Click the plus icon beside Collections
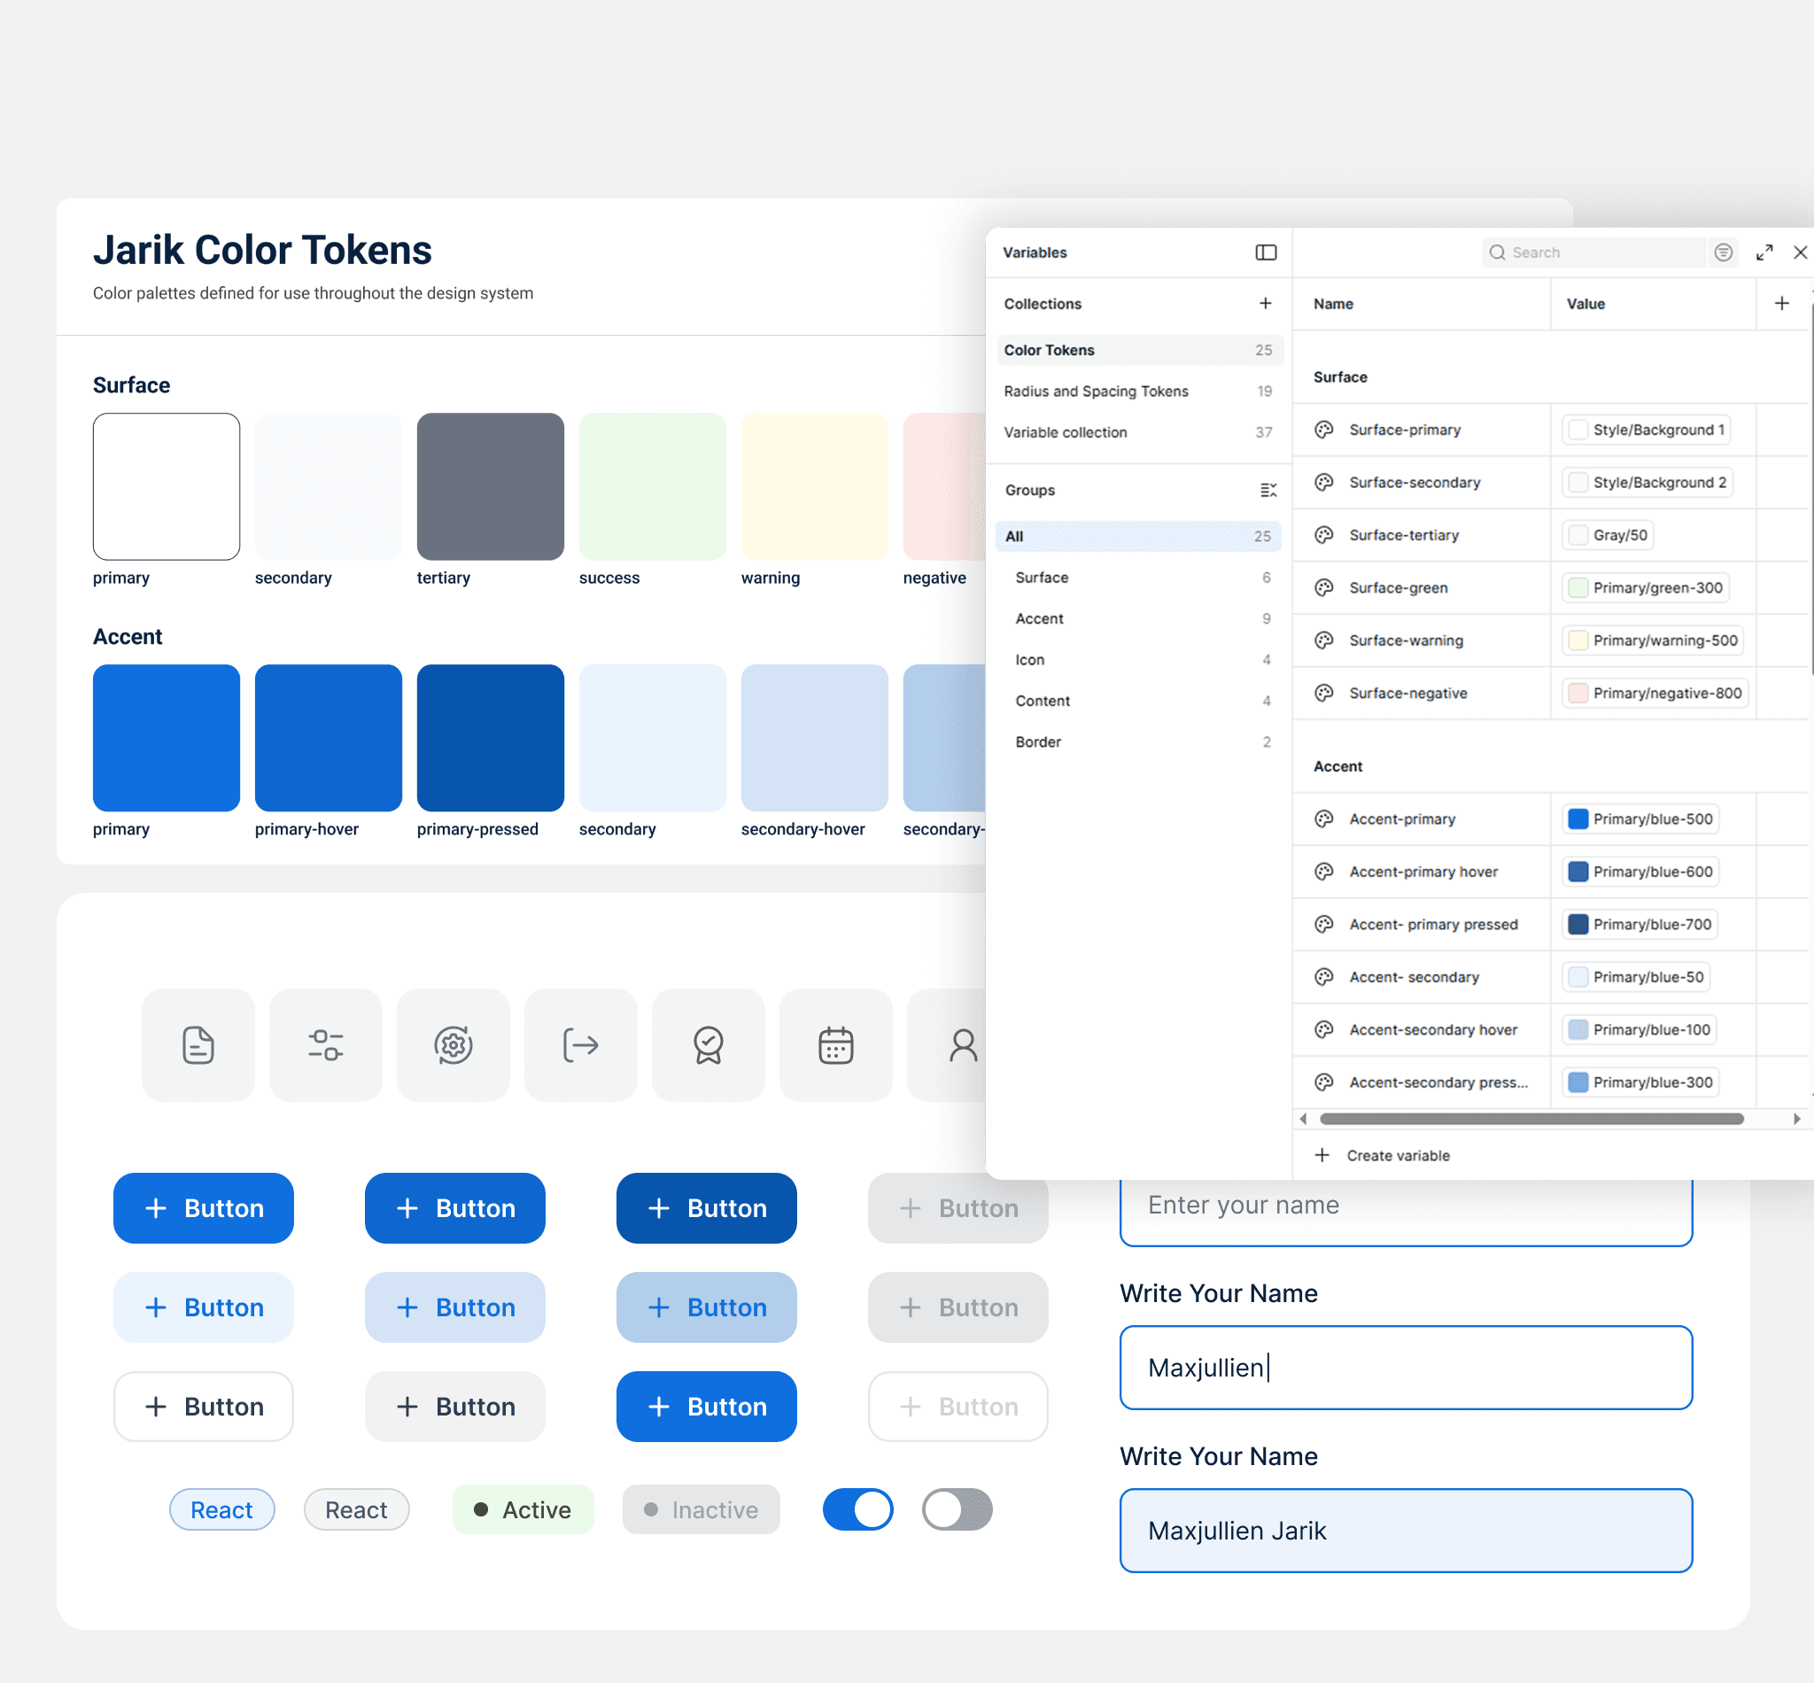Viewport: 1814px width, 1683px height. click(1265, 303)
